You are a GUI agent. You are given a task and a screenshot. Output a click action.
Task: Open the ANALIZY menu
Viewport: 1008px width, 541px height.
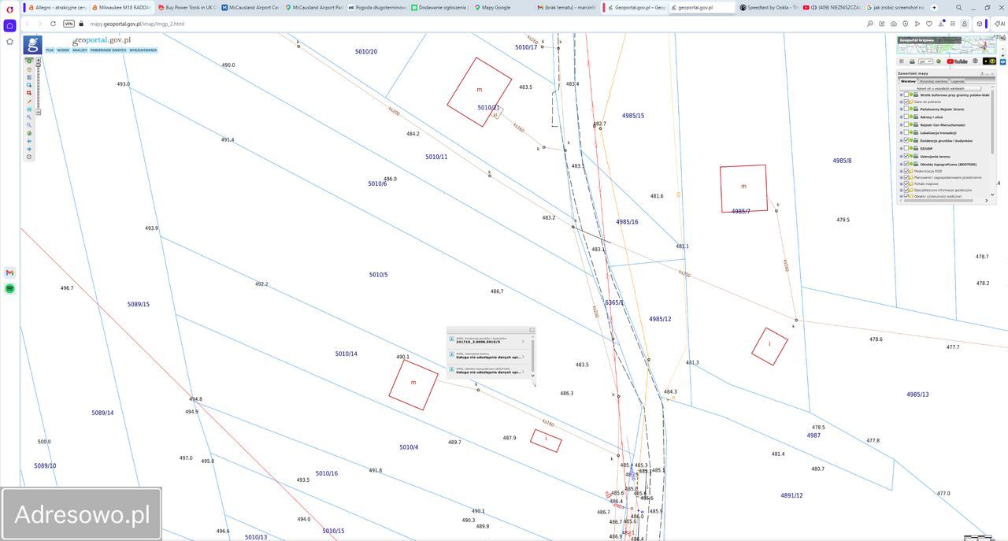(80, 50)
